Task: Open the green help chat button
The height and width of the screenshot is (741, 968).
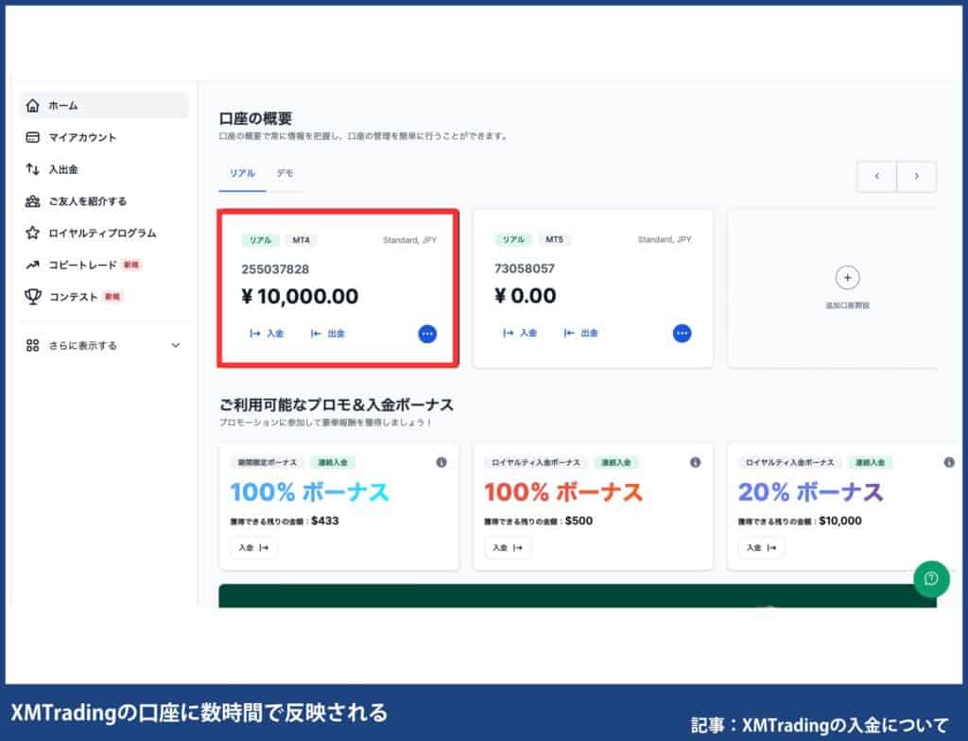Action: (931, 578)
